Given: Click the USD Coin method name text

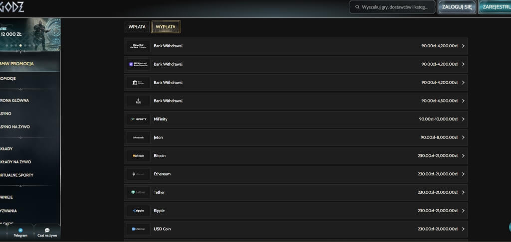Looking at the screenshot, I should point(162,229).
